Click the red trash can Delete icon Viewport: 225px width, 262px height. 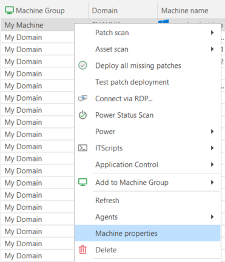click(82, 250)
